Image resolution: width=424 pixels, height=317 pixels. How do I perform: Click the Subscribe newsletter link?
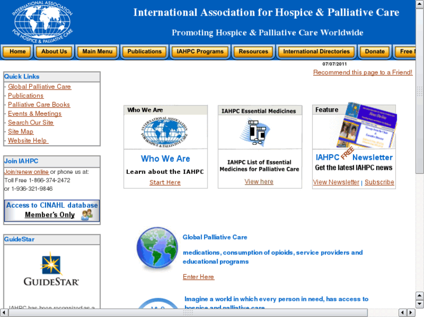[379, 182]
